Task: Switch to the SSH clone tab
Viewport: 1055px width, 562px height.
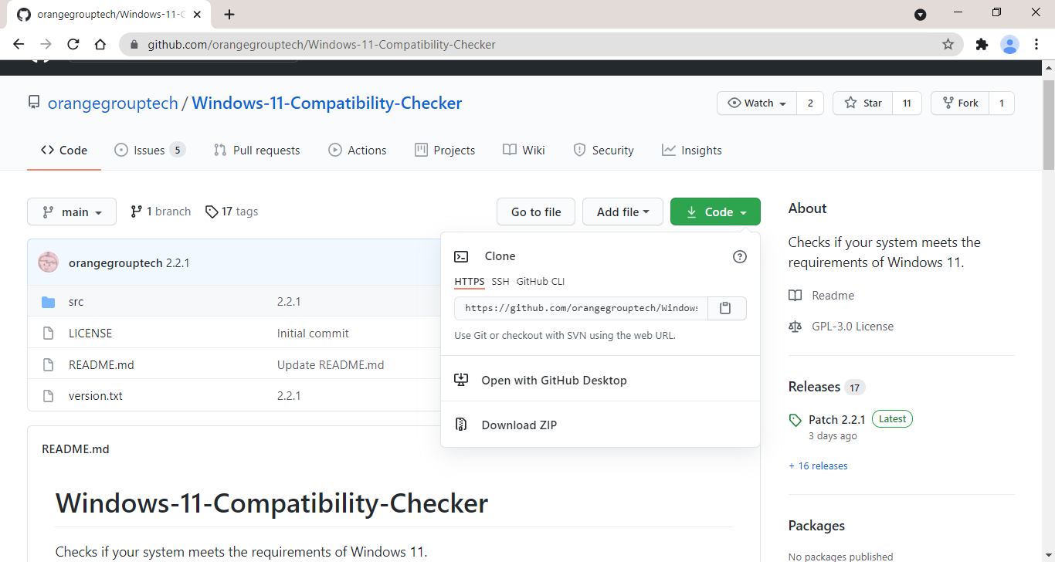Action: click(x=501, y=281)
